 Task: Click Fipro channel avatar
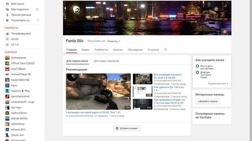(7, 85)
